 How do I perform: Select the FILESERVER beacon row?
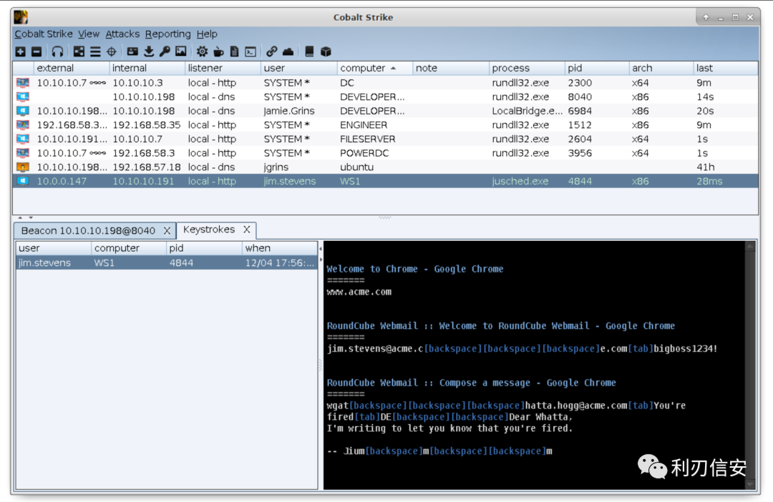[386, 139]
